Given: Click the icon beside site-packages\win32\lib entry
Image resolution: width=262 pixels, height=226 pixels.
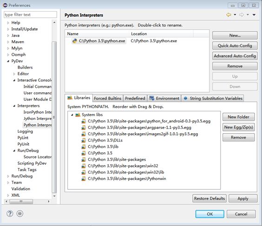Looking at the screenshot, I should pos(84,172).
